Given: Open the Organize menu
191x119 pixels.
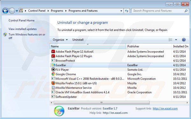Looking at the screenshot, I should tap(60, 40).
